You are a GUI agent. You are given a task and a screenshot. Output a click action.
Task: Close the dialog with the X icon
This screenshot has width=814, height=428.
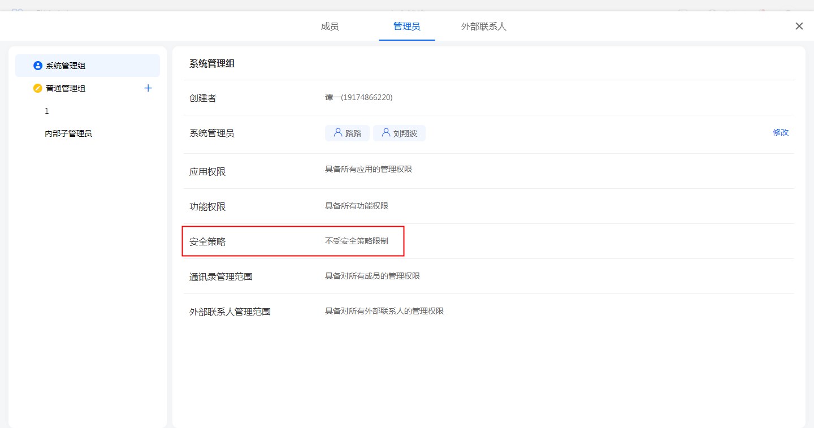[x=799, y=26]
